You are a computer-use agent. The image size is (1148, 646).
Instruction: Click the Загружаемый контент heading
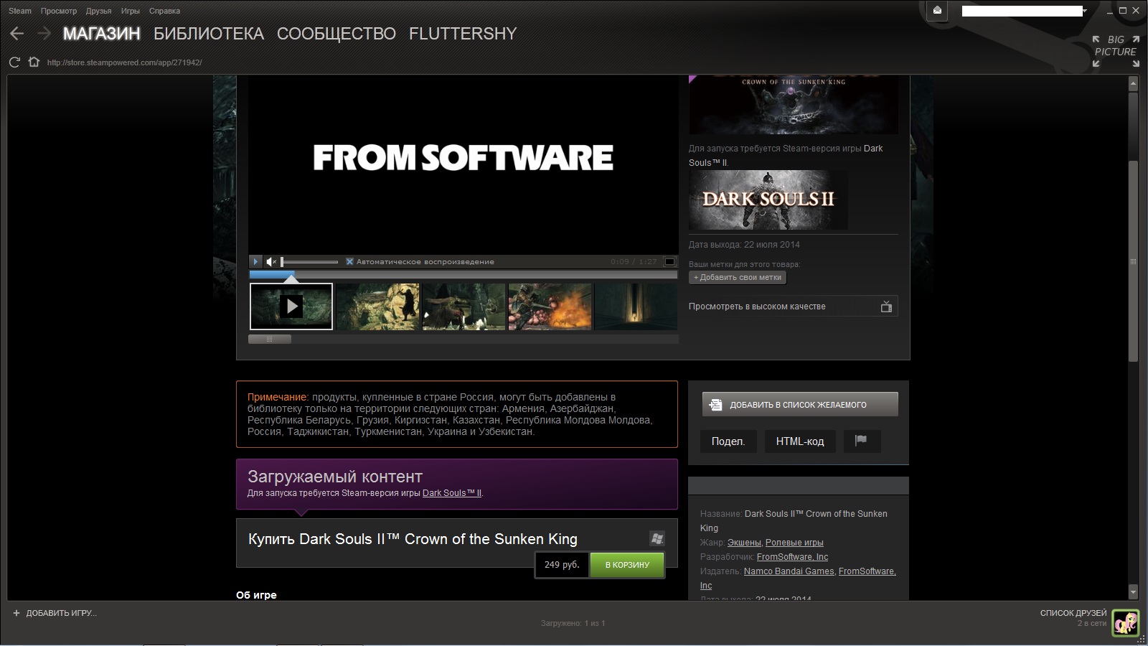click(x=335, y=477)
